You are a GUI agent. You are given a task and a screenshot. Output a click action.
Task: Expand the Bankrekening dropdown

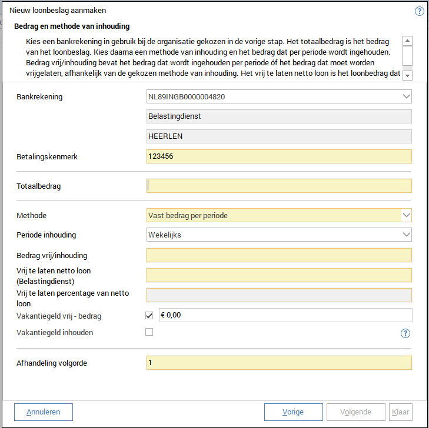406,96
